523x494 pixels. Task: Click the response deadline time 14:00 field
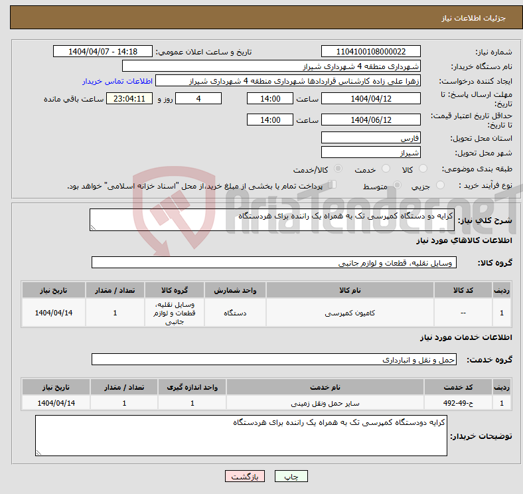click(270, 98)
